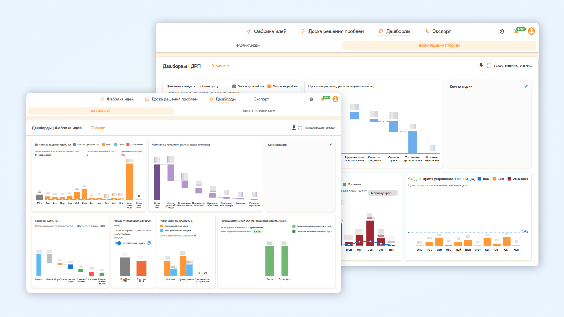Click Цель legend swatch in Динамика подачи идей
The image size is (564, 317).
[116, 144]
